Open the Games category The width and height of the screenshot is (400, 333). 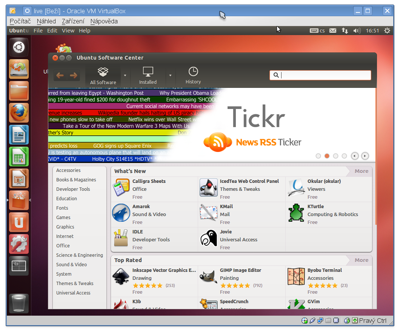[63, 218]
